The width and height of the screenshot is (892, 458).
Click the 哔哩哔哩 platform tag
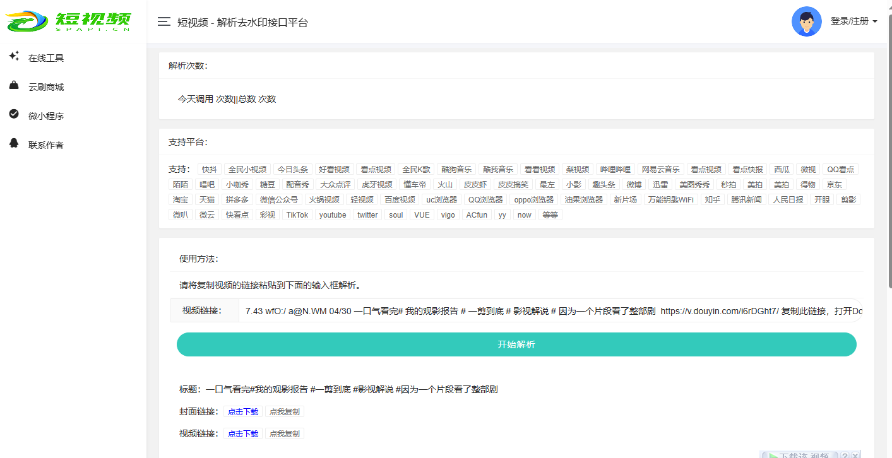615,170
